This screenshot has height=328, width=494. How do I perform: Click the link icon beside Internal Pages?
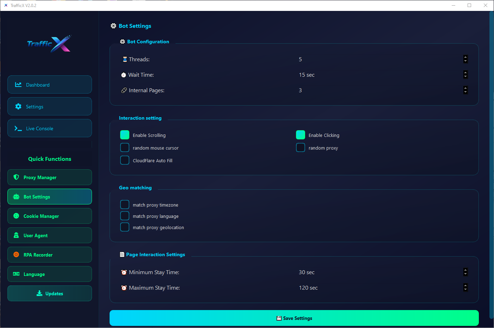click(x=124, y=90)
